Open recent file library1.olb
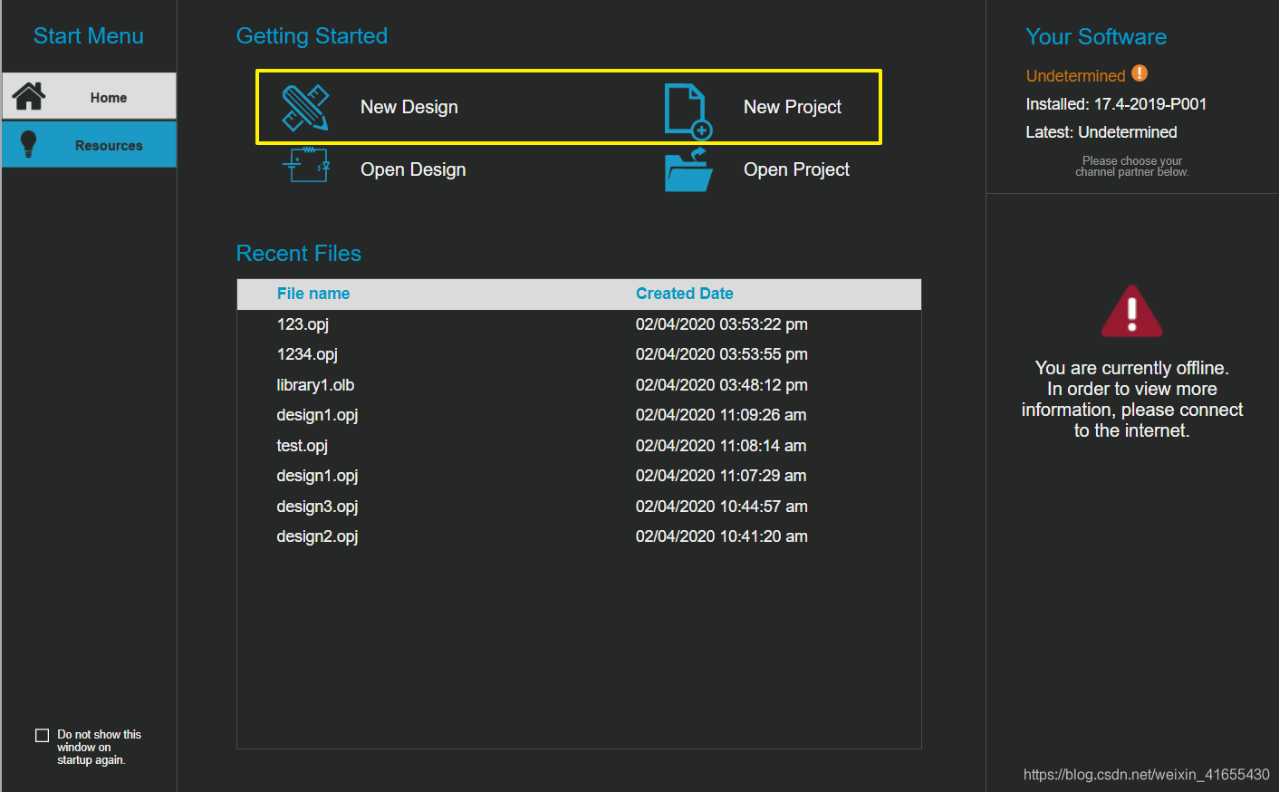 click(315, 385)
